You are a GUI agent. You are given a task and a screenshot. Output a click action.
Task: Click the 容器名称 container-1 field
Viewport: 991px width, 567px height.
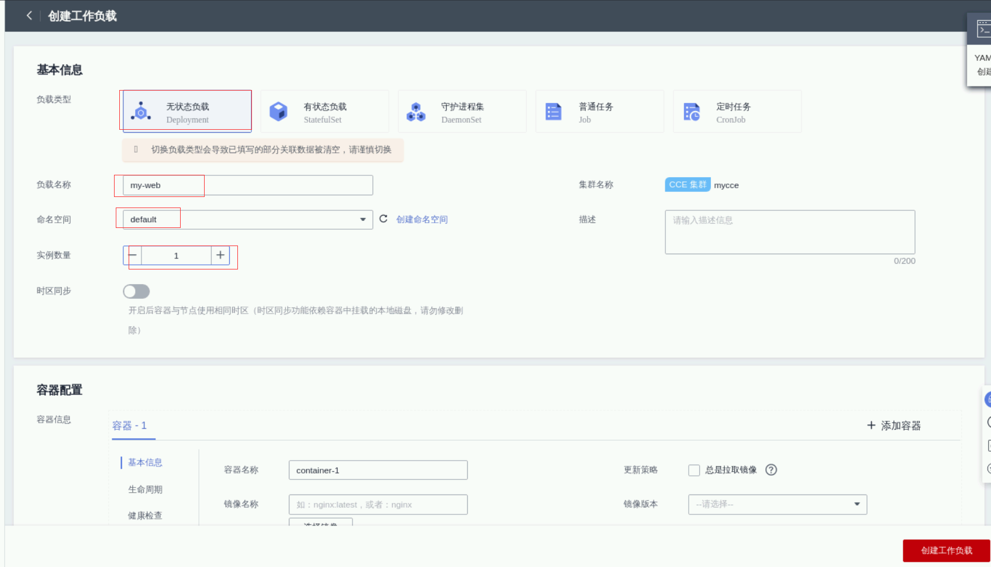(378, 470)
